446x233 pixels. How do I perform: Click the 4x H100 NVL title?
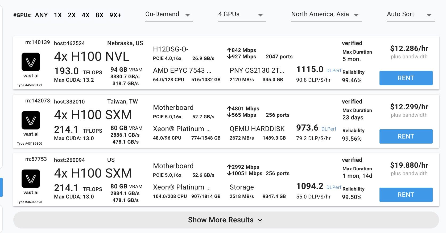coord(92,57)
